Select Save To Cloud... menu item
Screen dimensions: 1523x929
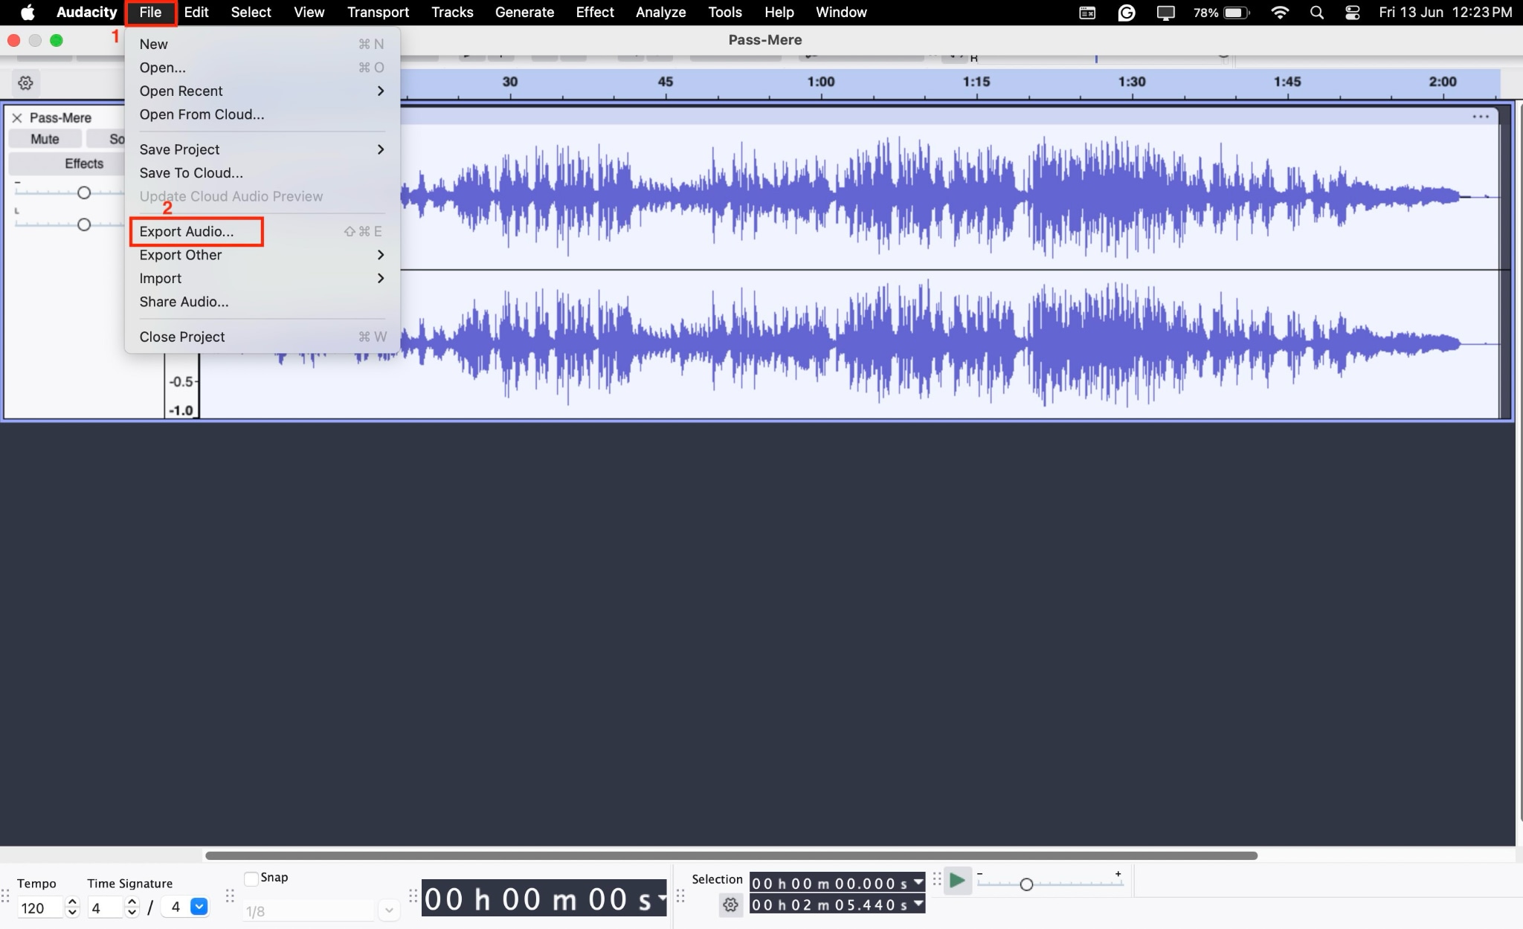pos(262,172)
